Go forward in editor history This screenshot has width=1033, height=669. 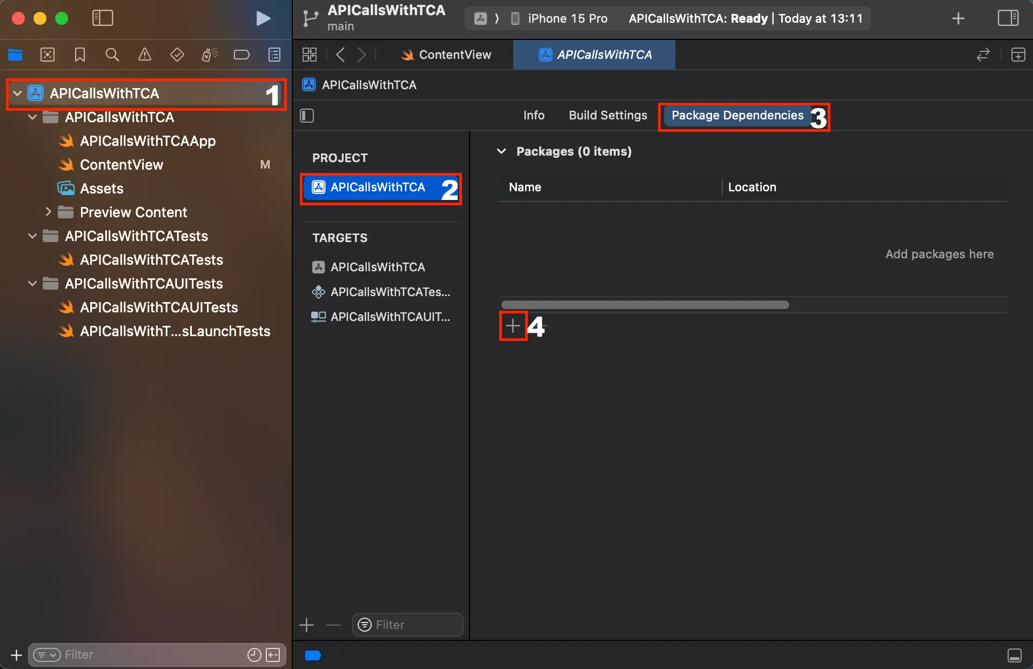pos(362,55)
